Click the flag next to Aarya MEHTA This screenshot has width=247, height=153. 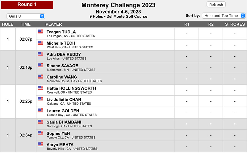tap(40, 144)
